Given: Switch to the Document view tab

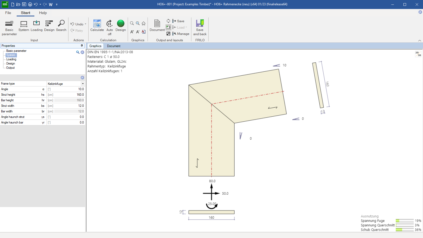Looking at the screenshot, I should click(x=114, y=46).
